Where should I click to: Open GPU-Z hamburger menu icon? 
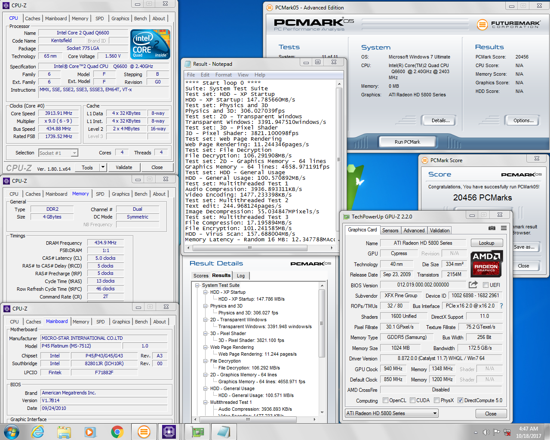coord(504,228)
